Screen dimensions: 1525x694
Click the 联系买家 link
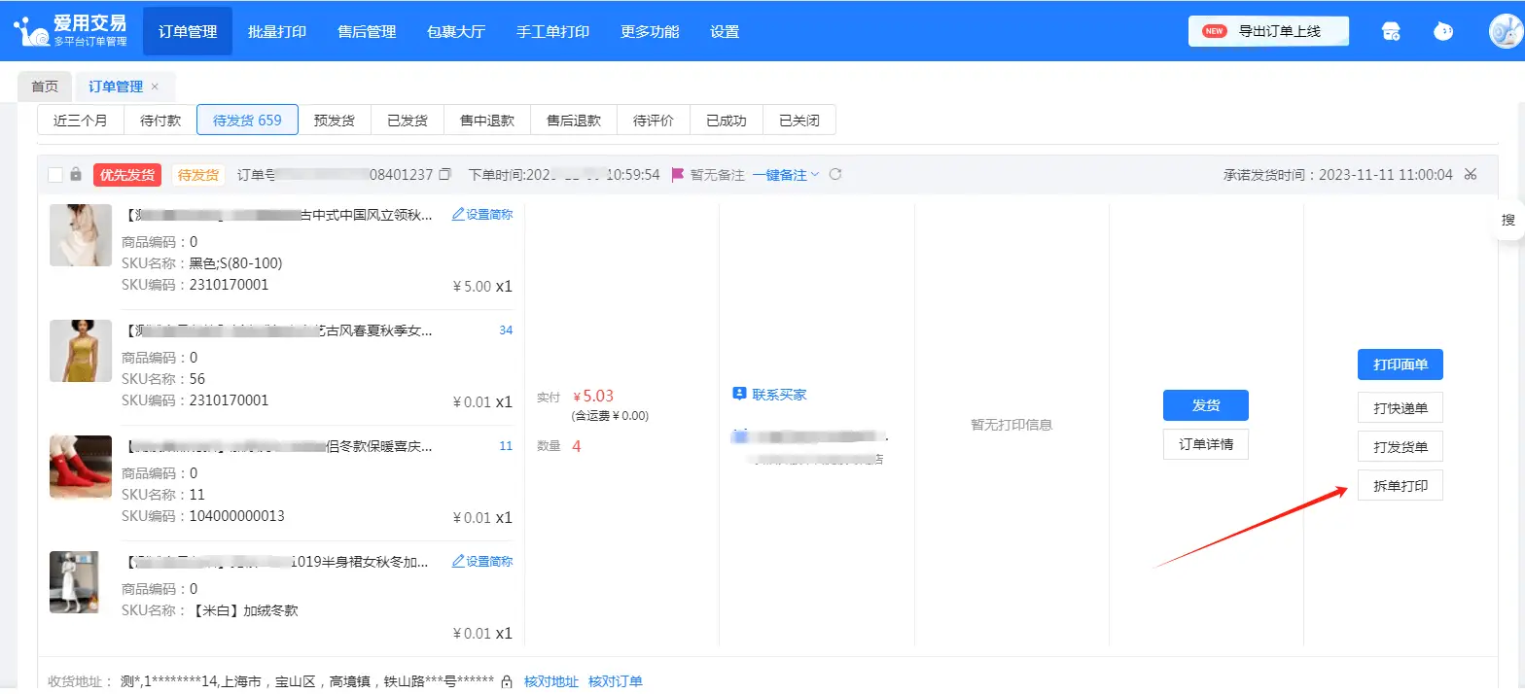click(779, 395)
